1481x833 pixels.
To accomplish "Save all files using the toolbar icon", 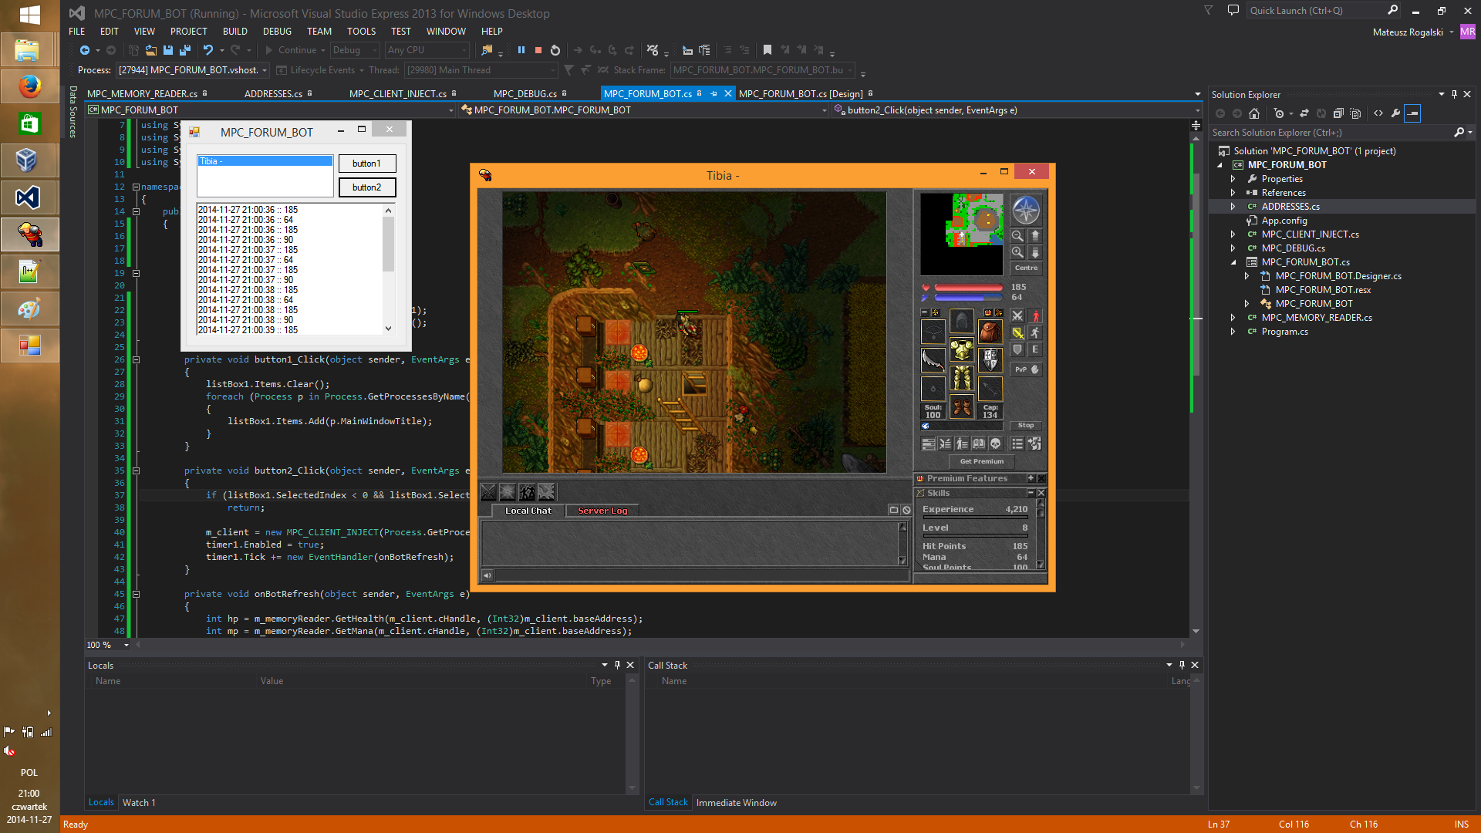I will coord(185,50).
